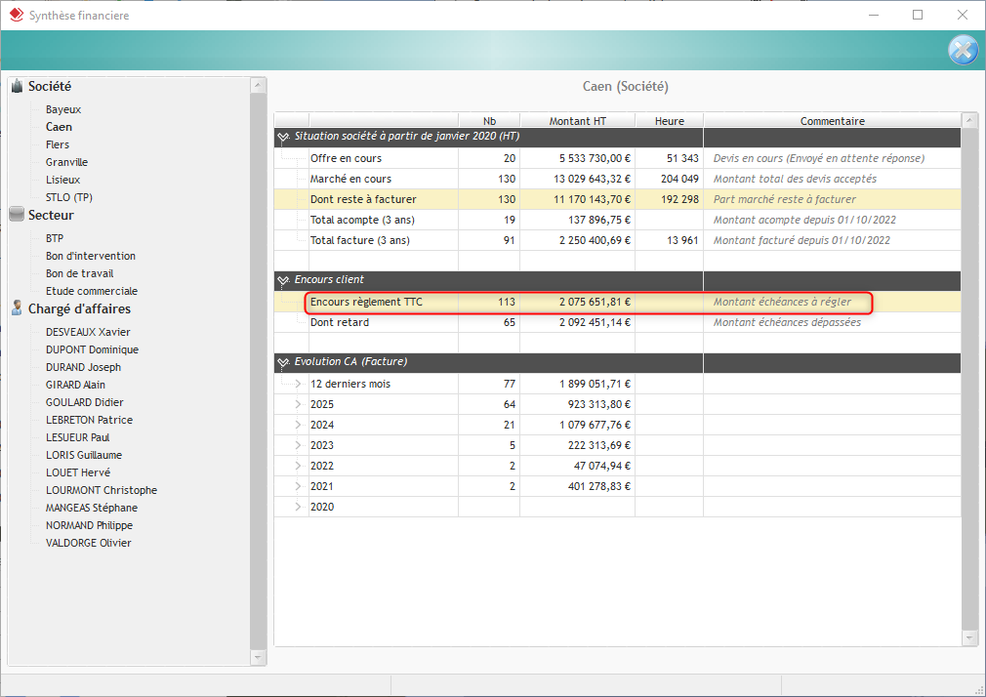Click the Commentaire column header
Screen dimensions: 986x697
[832, 121]
